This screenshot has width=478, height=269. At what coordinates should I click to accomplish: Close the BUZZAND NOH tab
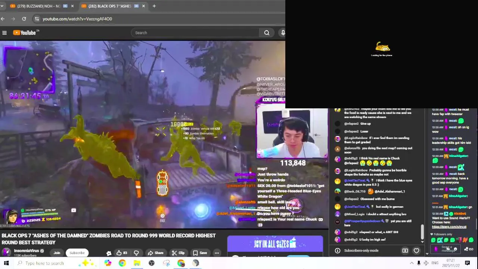72,6
